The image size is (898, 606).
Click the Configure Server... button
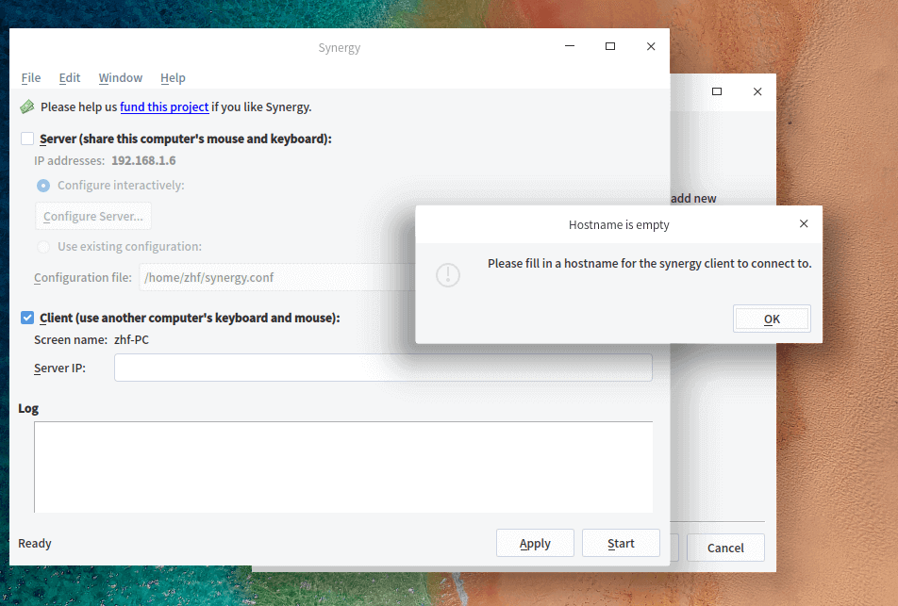pyautogui.click(x=93, y=216)
